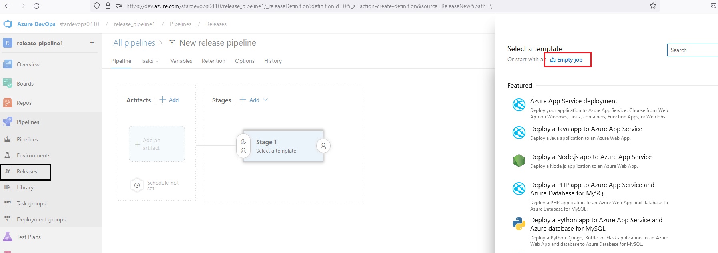Screen dimensions: 718x253
Task: Click the PHP app template icon
Action: (x=519, y=188)
